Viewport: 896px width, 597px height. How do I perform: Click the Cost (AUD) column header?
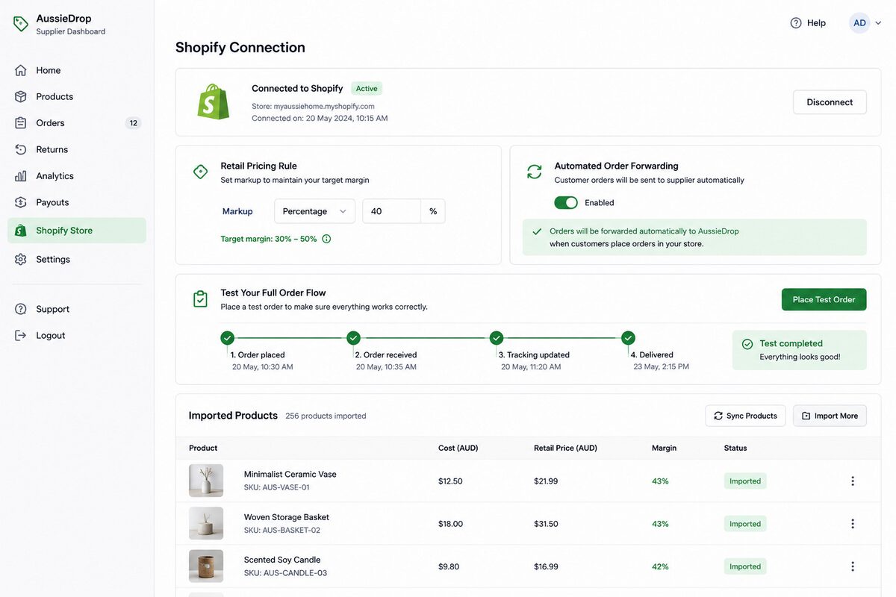pyautogui.click(x=458, y=448)
